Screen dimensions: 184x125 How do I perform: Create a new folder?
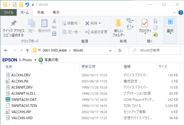click(x=119, y=28)
